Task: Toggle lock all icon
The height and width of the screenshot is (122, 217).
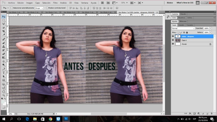Action: point(187,32)
